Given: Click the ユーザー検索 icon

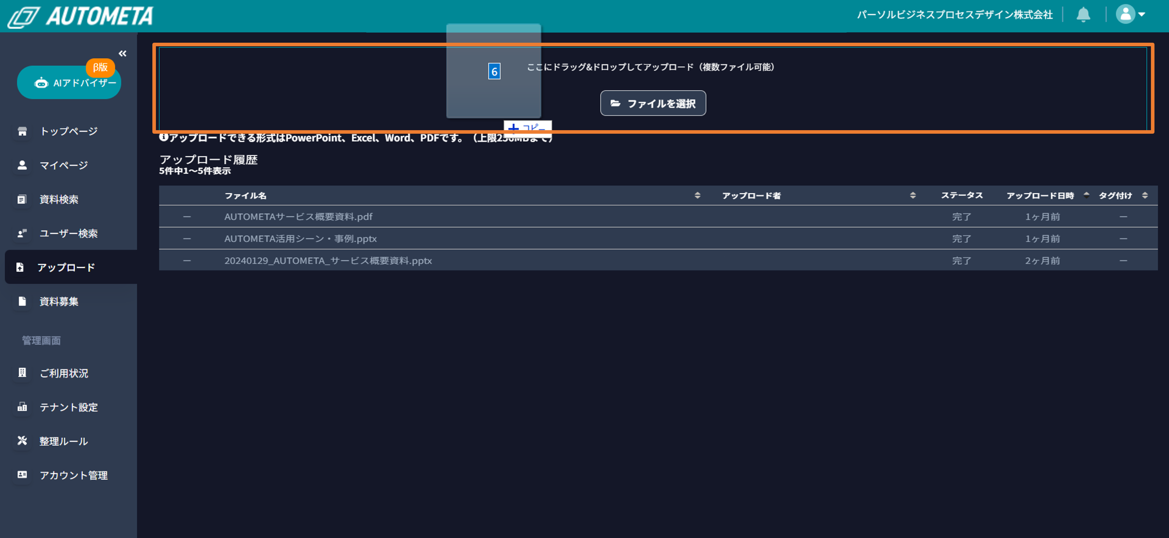Looking at the screenshot, I should [x=22, y=233].
